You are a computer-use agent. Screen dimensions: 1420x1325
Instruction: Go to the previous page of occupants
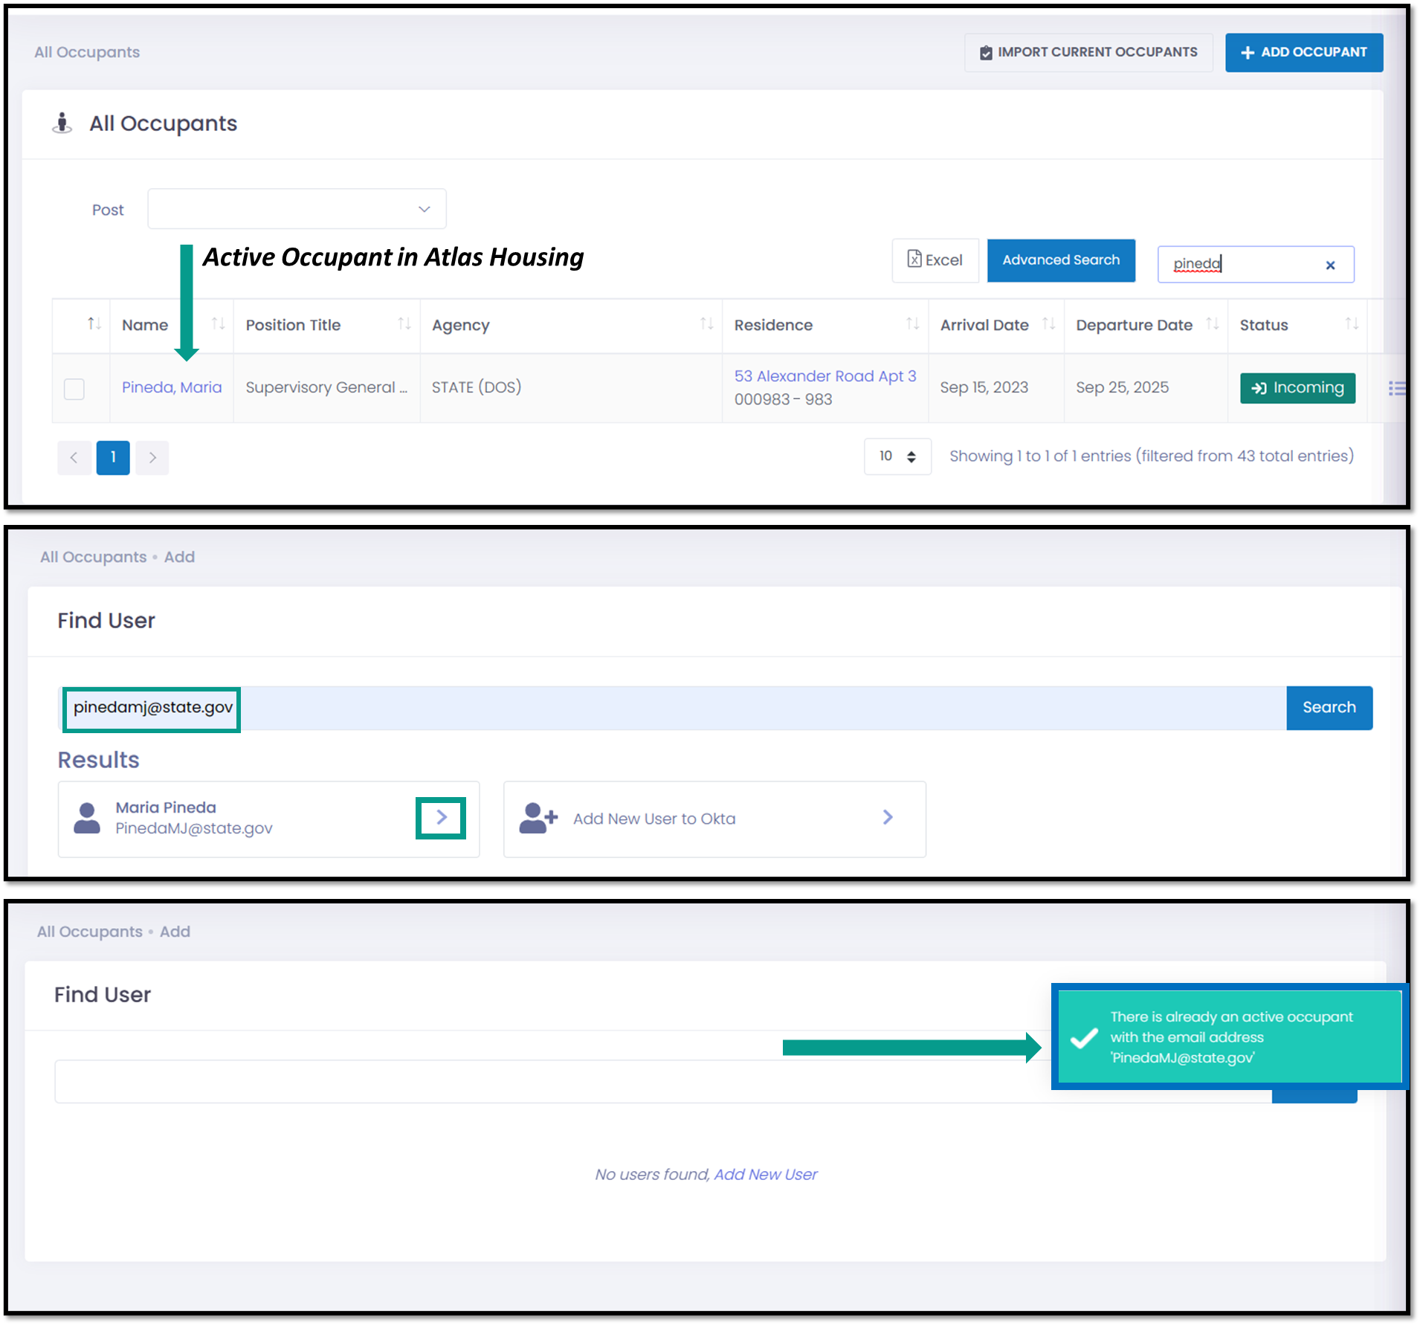(74, 457)
